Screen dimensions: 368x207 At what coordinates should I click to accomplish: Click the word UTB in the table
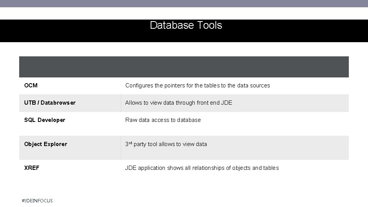point(30,103)
